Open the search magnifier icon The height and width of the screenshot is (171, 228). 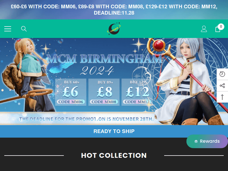click(x=24, y=29)
